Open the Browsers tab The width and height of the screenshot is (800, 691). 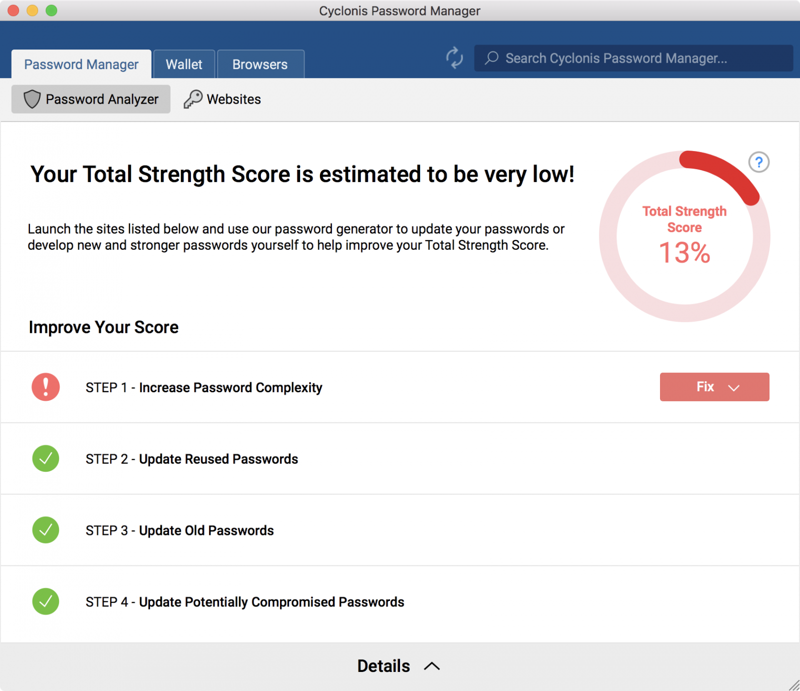point(260,64)
